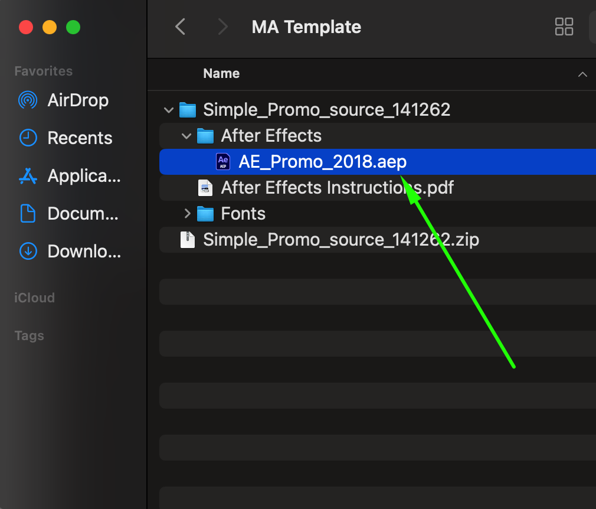Click the green full screen button
The image size is (596, 509).
tap(73, 27)
